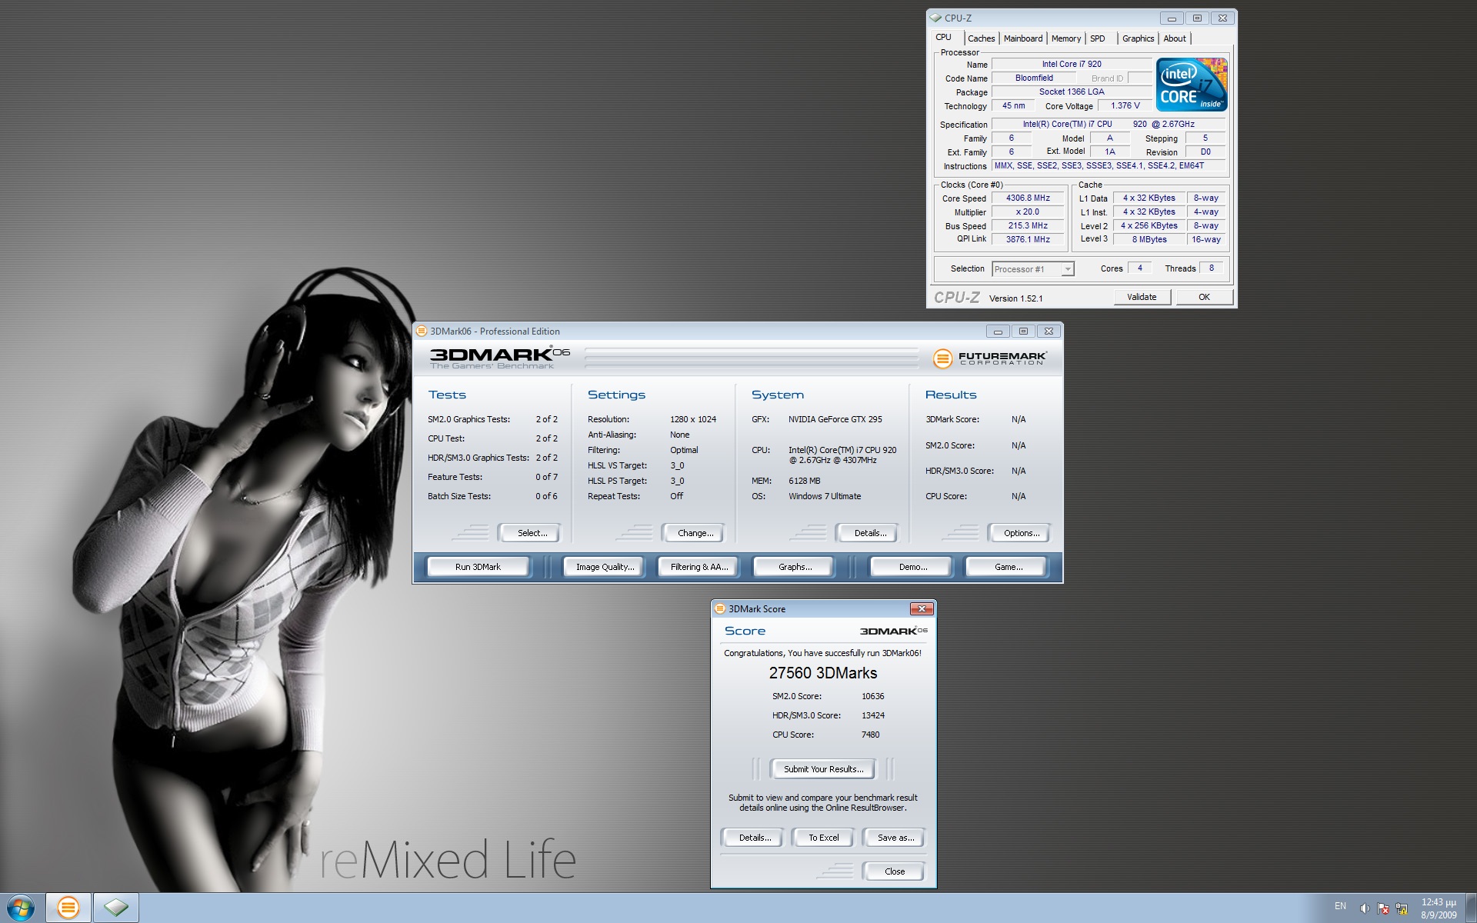Click the Save as... button
The width and height of the screenshot is (1477, 923).
(895, 838)
